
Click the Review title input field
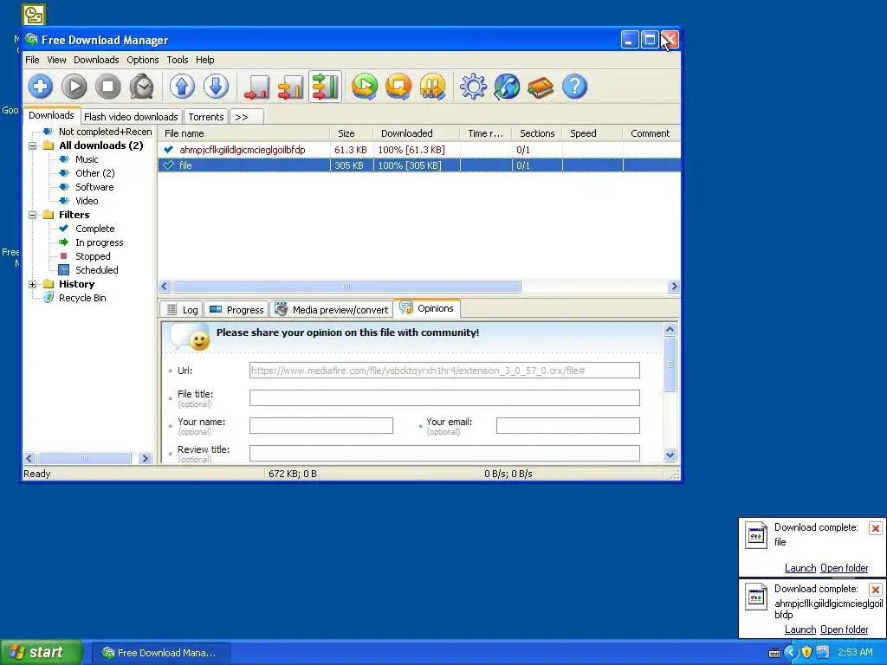(444, 454)
